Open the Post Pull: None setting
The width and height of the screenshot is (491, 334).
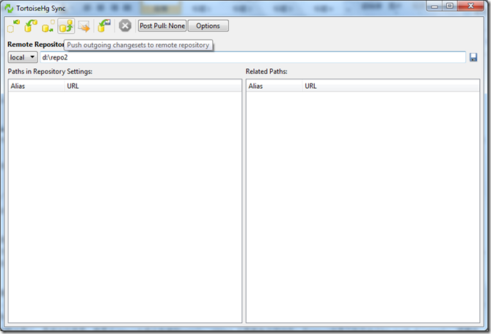162,26
